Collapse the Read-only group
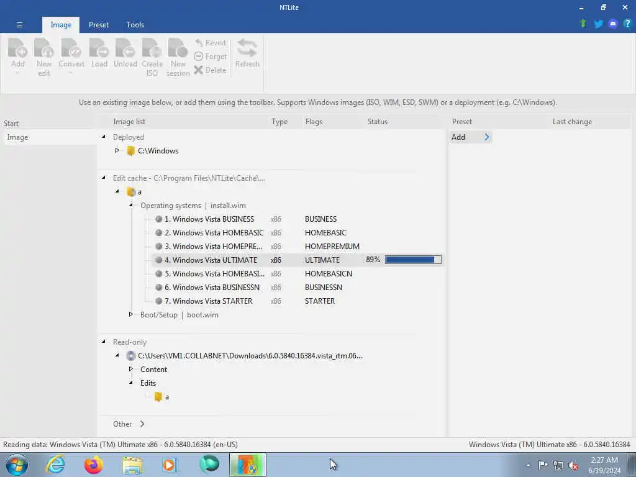The width and height of the screenshot is (636, 477). click(104, 342)
